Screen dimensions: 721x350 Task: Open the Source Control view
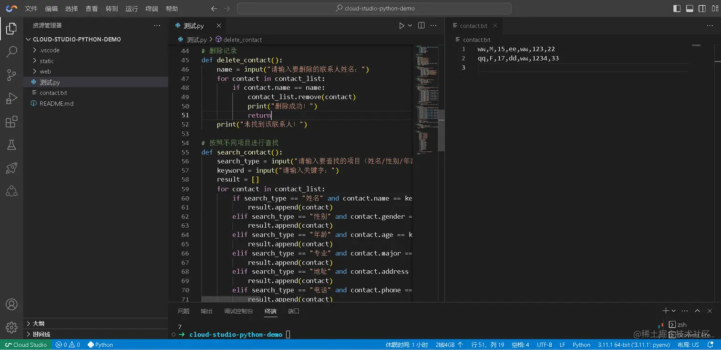click(x=11, y=74)
